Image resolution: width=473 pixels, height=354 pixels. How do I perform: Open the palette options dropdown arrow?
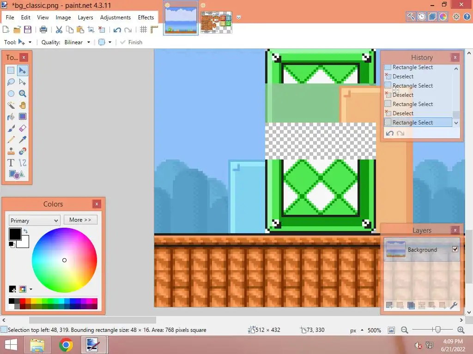pos(31,289)
